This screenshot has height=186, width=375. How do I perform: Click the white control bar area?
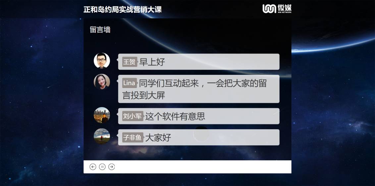tap(187, 167)
